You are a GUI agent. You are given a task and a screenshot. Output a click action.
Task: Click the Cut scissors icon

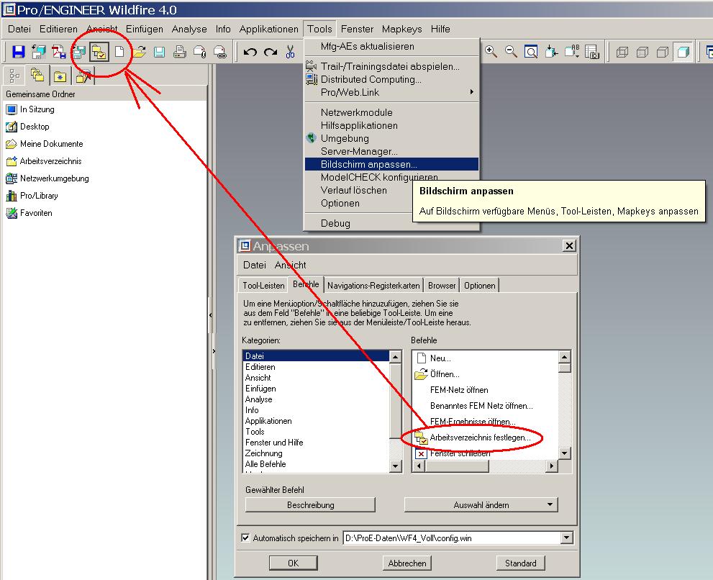(291, 52)
